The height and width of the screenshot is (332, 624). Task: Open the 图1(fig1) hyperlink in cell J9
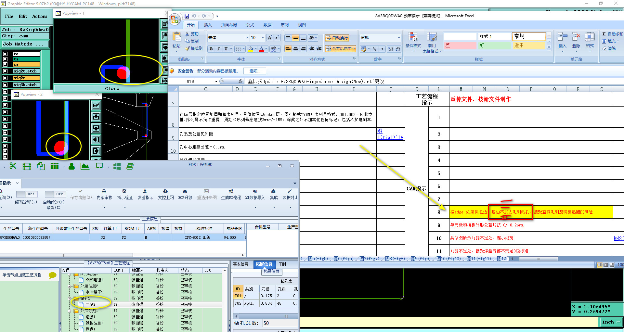point(390,134)
